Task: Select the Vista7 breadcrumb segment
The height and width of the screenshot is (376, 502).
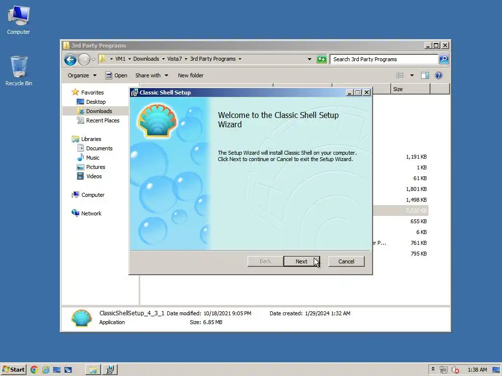Action: (x=175, y=59)
